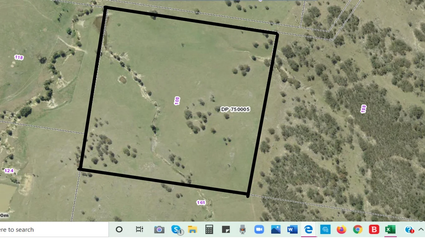Click the Cortana circle button

(119, 230)
